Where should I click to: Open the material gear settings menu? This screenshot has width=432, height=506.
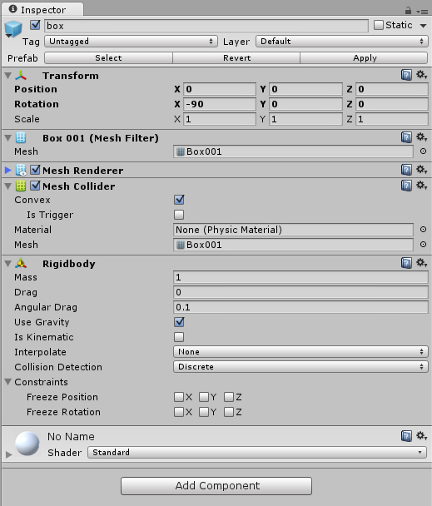click(x=421, y=436)
